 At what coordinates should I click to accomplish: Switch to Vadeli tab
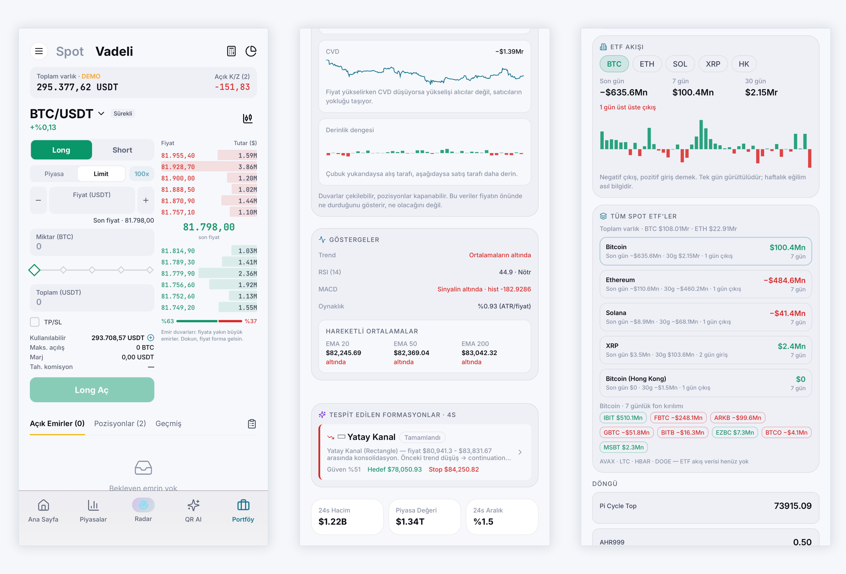coord(114,51)
